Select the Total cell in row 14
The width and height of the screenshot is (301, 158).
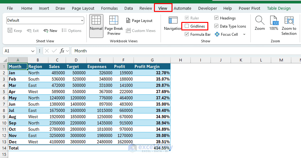pyautogui.click(x=18, y=148)
